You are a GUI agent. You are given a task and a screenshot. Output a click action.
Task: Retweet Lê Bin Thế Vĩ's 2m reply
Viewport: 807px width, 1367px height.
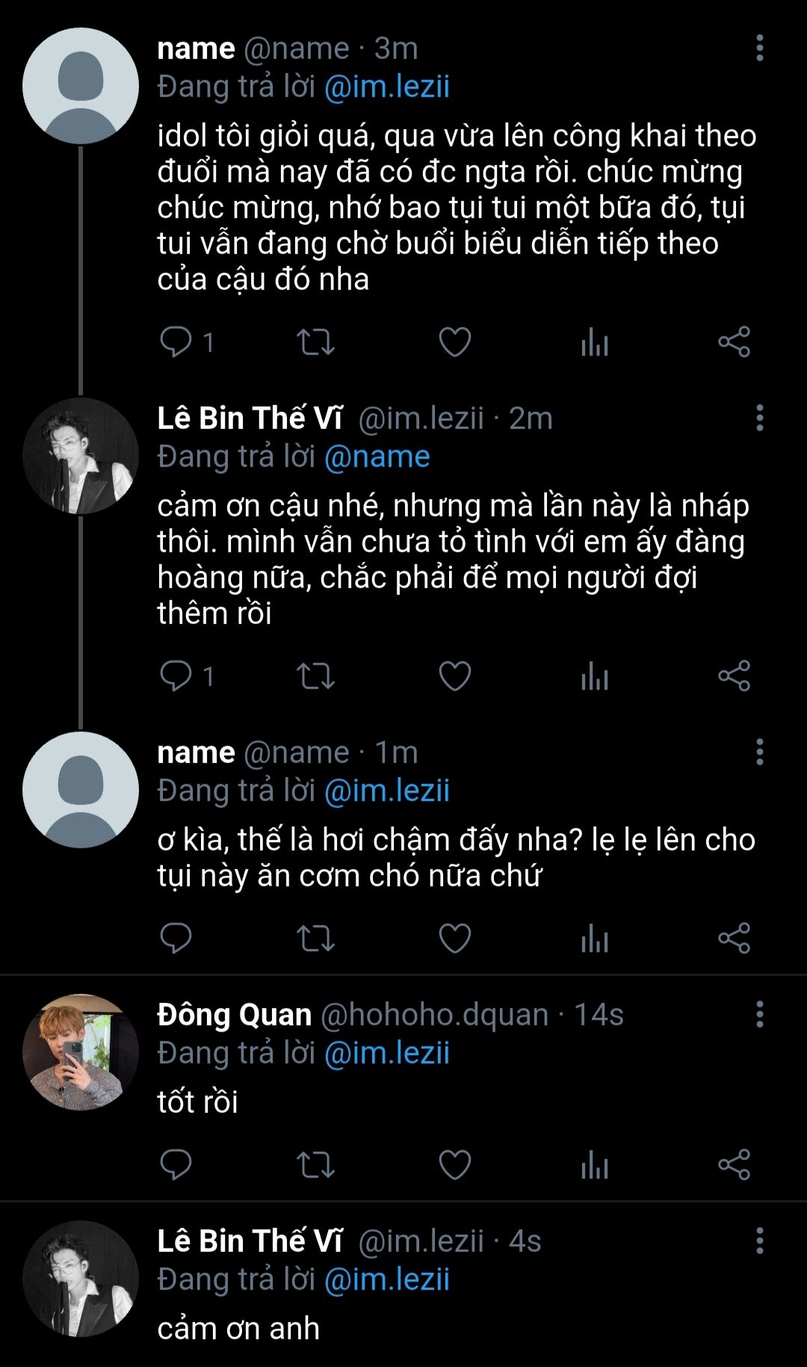(x=315, y=676)
